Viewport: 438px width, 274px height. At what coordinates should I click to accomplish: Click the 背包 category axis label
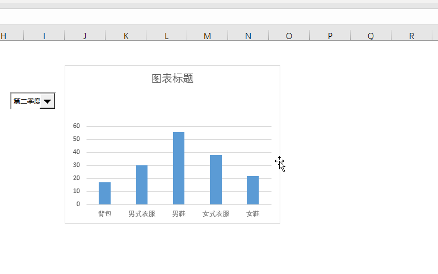pos(105,214)
